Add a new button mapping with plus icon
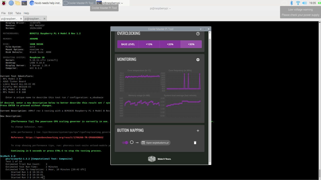 198,130
